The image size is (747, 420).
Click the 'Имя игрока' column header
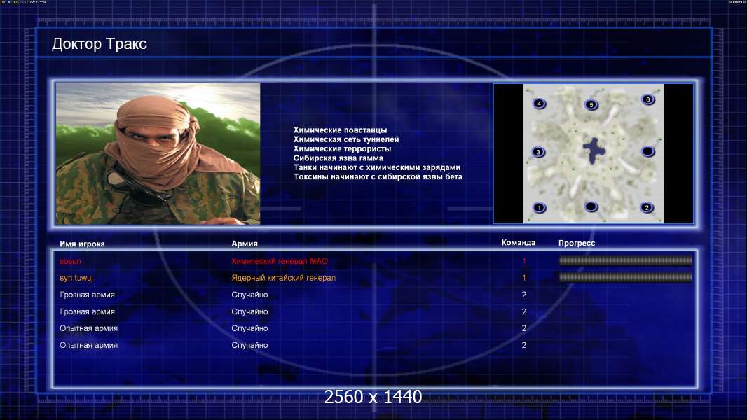(x=83, y=244)
